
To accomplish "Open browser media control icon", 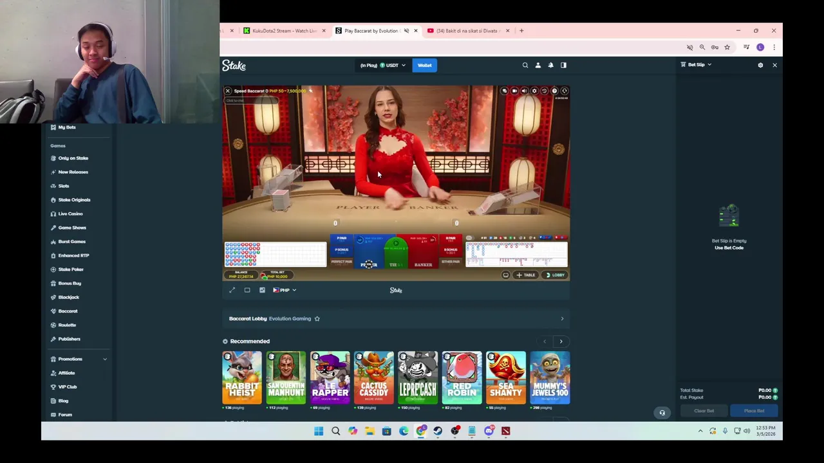I will tap(746, 47).
